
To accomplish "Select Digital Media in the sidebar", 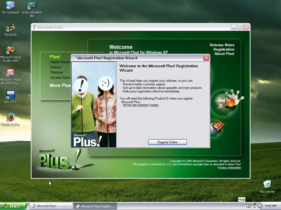I will [x=60, y=62].
